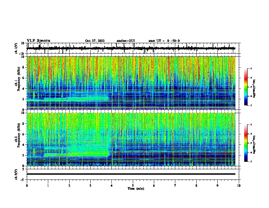Click the "-7" tick on ch.1 colorbar
The width and height of the screenshot is (269, 208).
pos(251,105)
